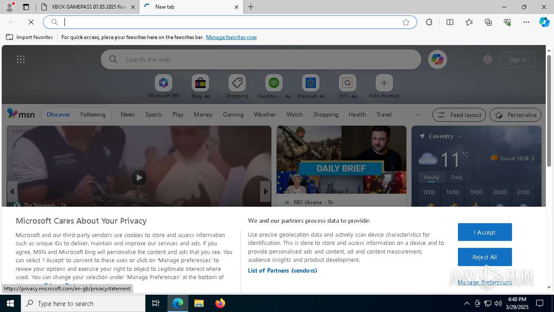Click the Personalise button
554x312 pixels.
(515, 115)
